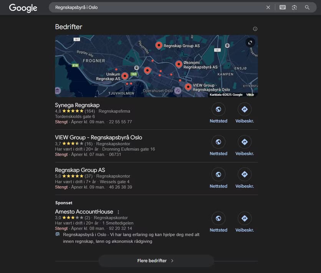This screenshot has height=273, width=321.
Task: Open the on-screen keyboard input tool
Action: [283, 7]
